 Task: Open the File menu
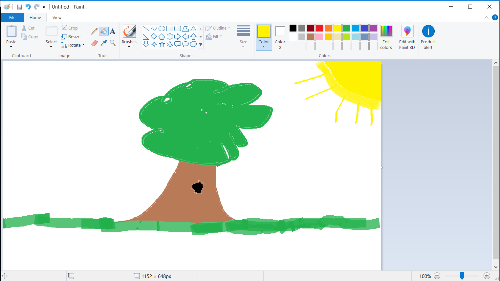coord(12,18)
